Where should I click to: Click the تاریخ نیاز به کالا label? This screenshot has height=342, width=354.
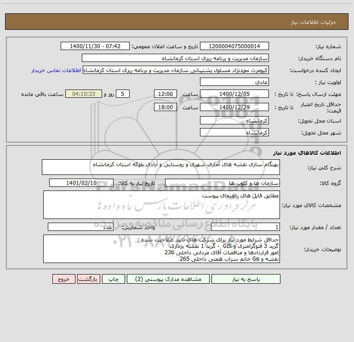click(137, 183)
